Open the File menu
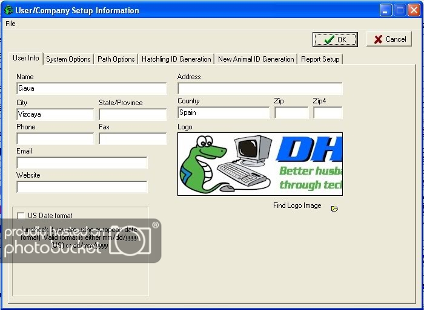Screen dimensions: 424x310 (x=10, y=24)
